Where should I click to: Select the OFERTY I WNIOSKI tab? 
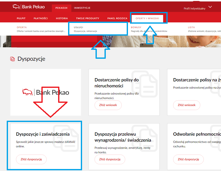click(147, 18)
